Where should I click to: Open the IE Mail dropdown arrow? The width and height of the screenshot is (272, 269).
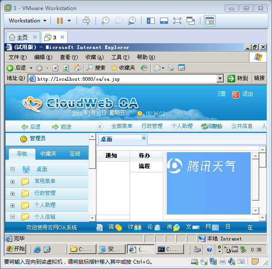click(x=163, y=68)
